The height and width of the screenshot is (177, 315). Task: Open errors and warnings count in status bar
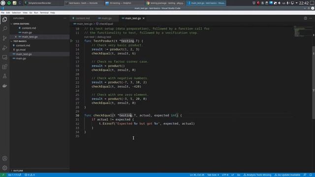pos(30,175)
